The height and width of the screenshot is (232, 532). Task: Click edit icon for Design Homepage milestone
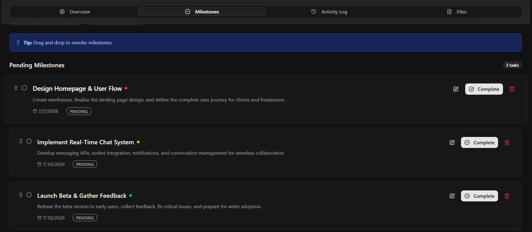[456, 89]
